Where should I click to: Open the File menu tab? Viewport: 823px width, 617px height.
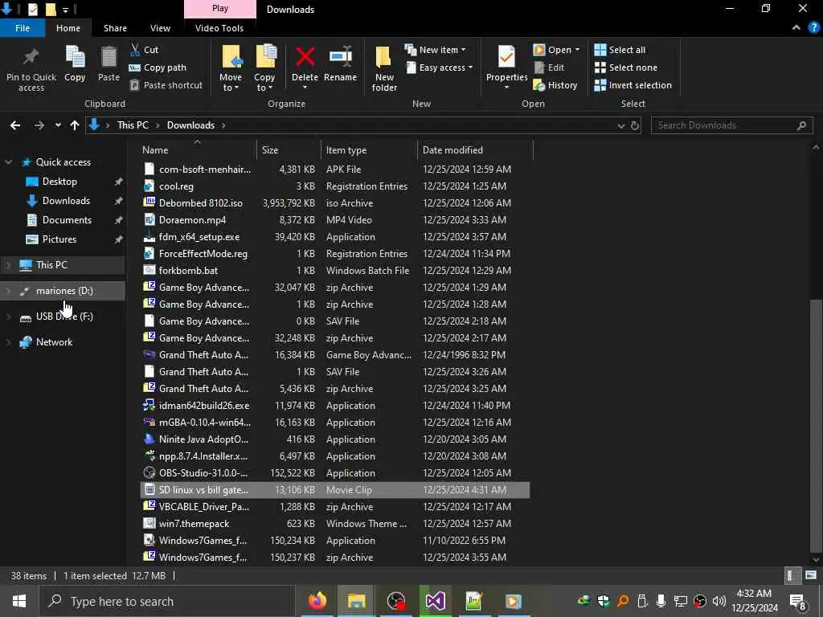[x=23, y=28]
